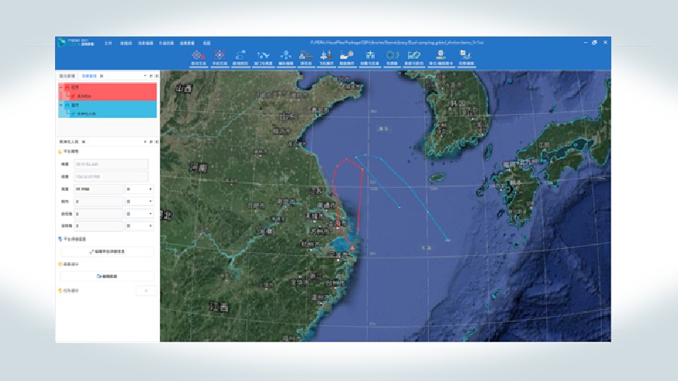Switch to the inactive left panel tab
678x381 pixels.
(67, 77)
